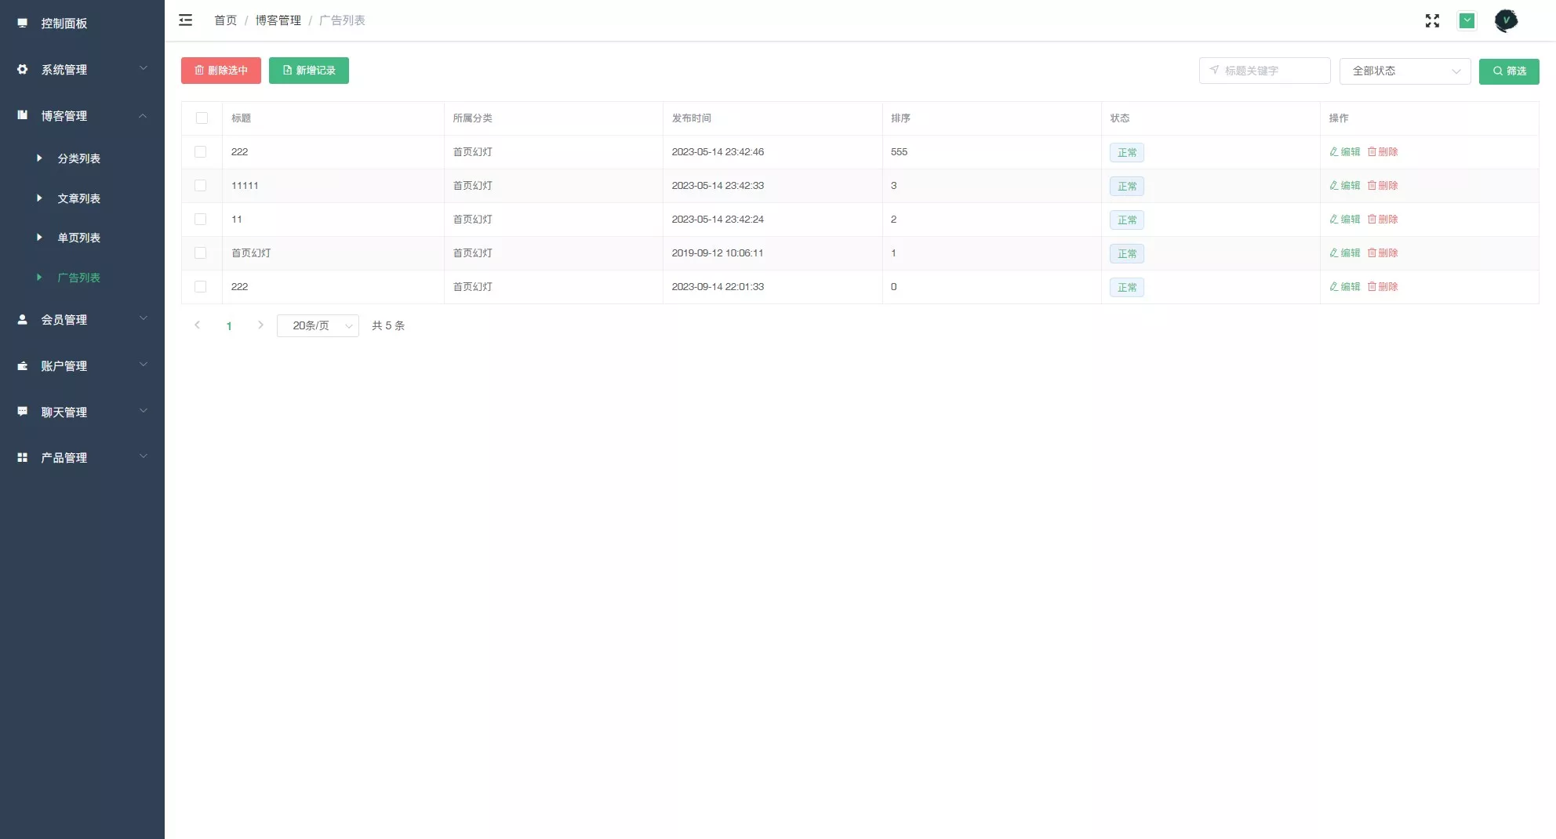Click the green dropdown icon in header
Viewport: 1556px width, 839px height.
[1467, 21]
